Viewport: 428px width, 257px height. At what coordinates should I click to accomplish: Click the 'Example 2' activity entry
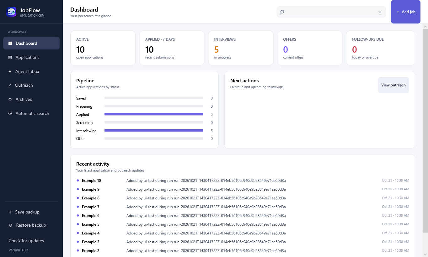point(243,251)
